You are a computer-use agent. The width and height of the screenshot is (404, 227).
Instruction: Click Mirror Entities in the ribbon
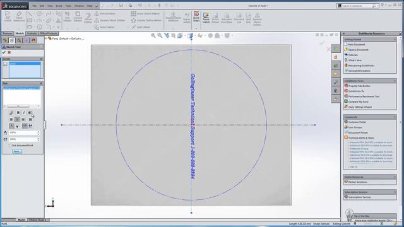point(105,14)
